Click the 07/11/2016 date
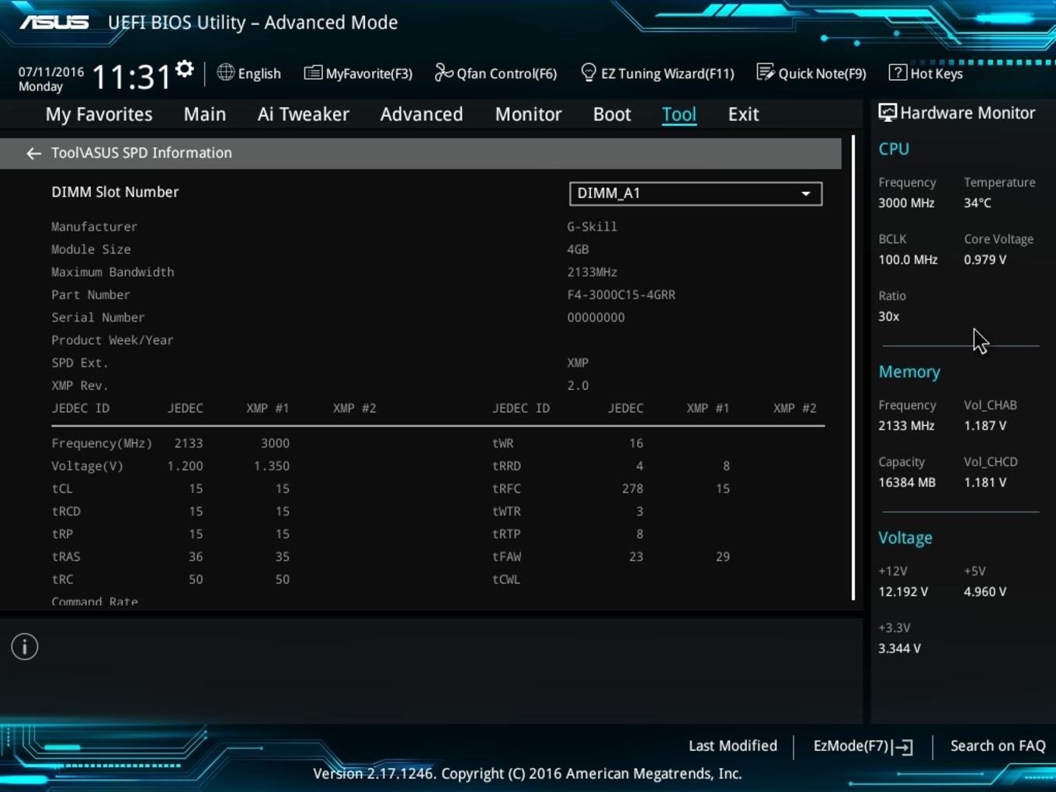The width and height of the screenshot is (1056, 792). tap(51, 71)
